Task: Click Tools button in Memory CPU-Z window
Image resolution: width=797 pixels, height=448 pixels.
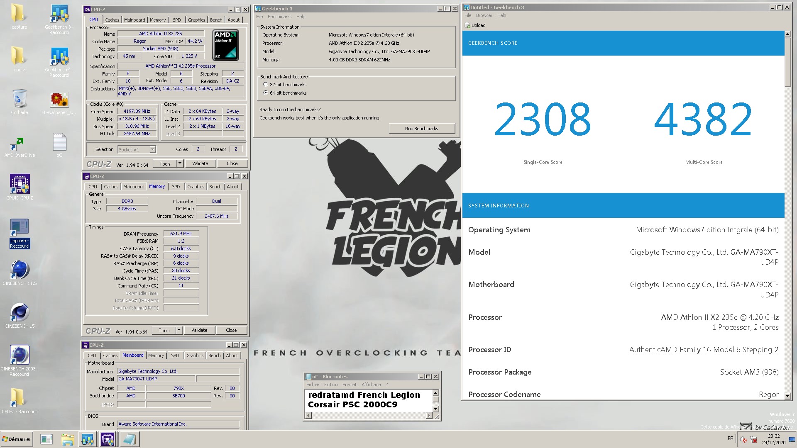Action: tap(164, 330)
